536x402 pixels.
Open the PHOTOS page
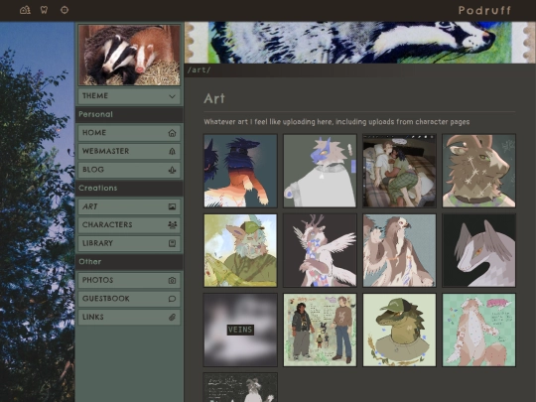tap(129, 281)
